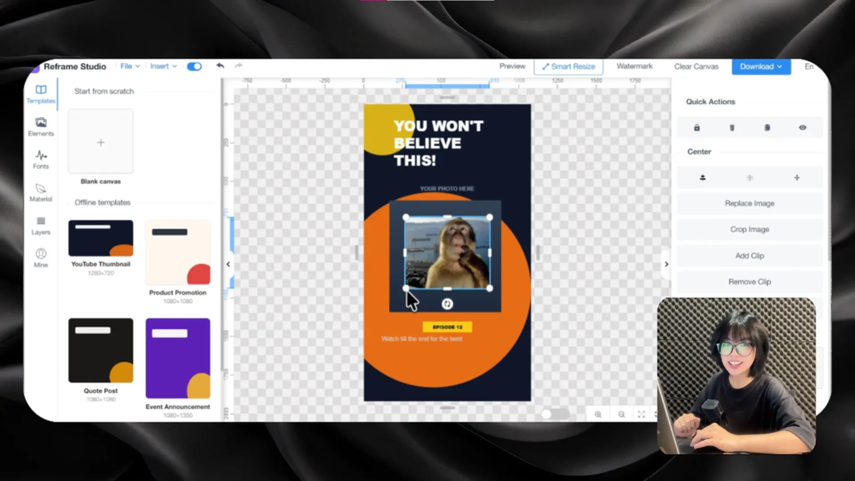
Task: Open the Insert dropdown menu
Action: [163, 66]
